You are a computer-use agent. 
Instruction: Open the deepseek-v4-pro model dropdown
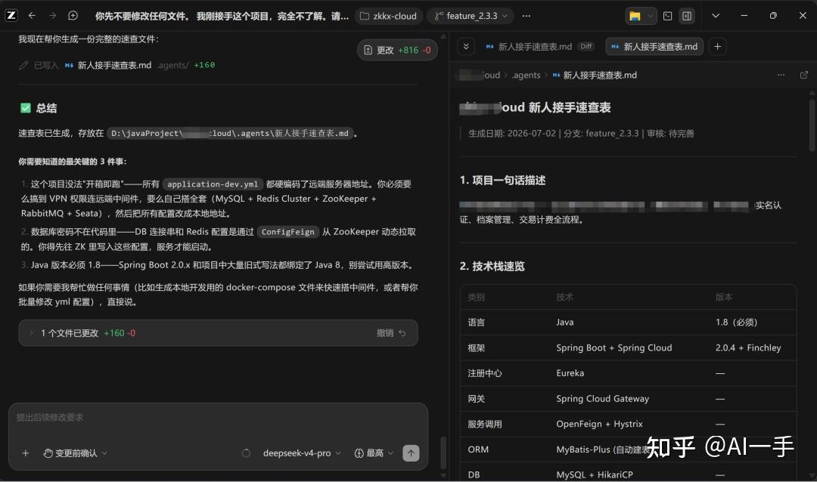pos(302,453)
